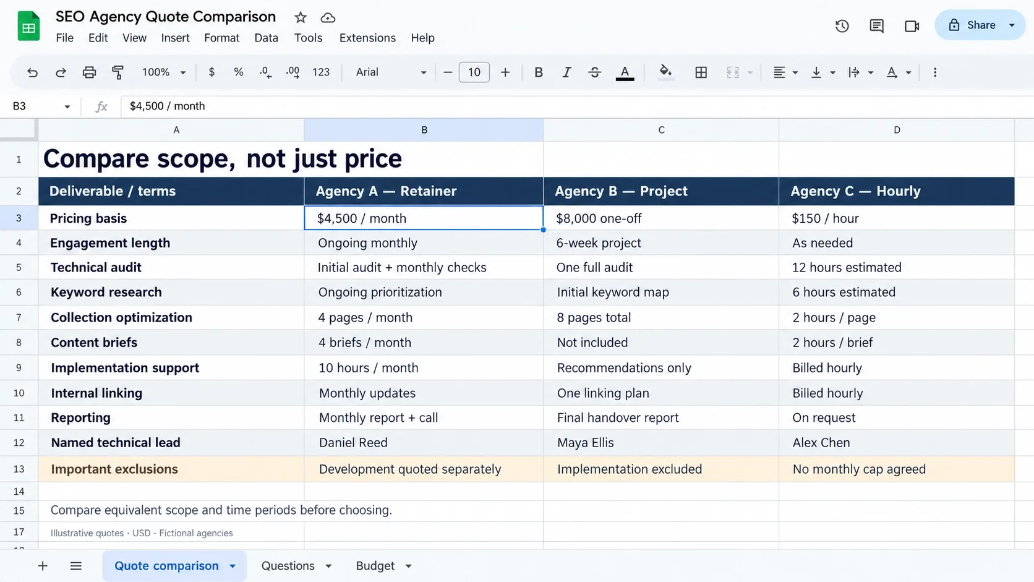This screenshot has width=1034, height=582.
Task: Add a new sheet with plus
Action: 43,566
